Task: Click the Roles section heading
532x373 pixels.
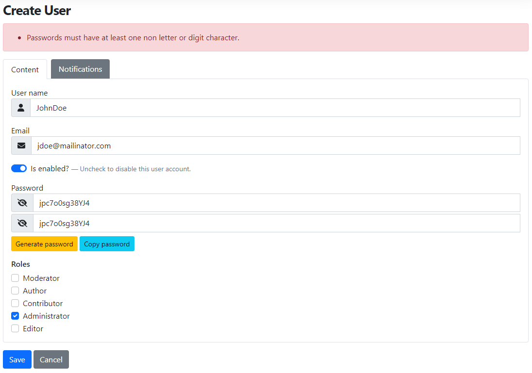Action: coord(21,264)
